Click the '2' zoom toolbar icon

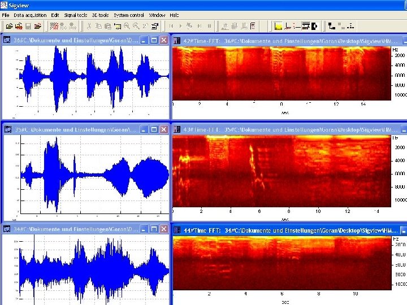(145, 26)
